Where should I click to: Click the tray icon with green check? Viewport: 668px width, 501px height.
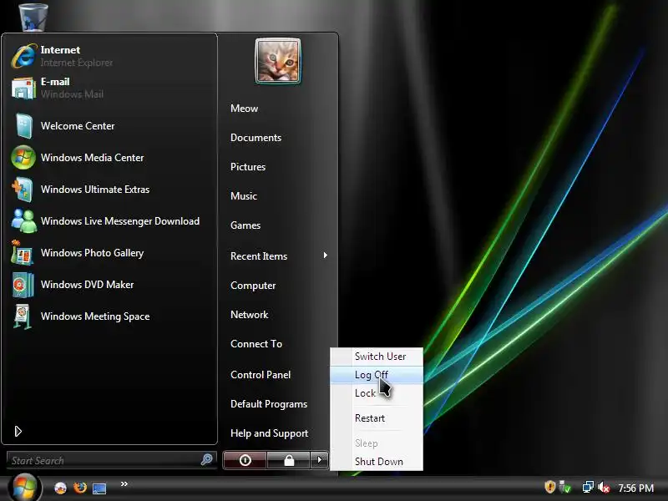[x=565, y=487]
